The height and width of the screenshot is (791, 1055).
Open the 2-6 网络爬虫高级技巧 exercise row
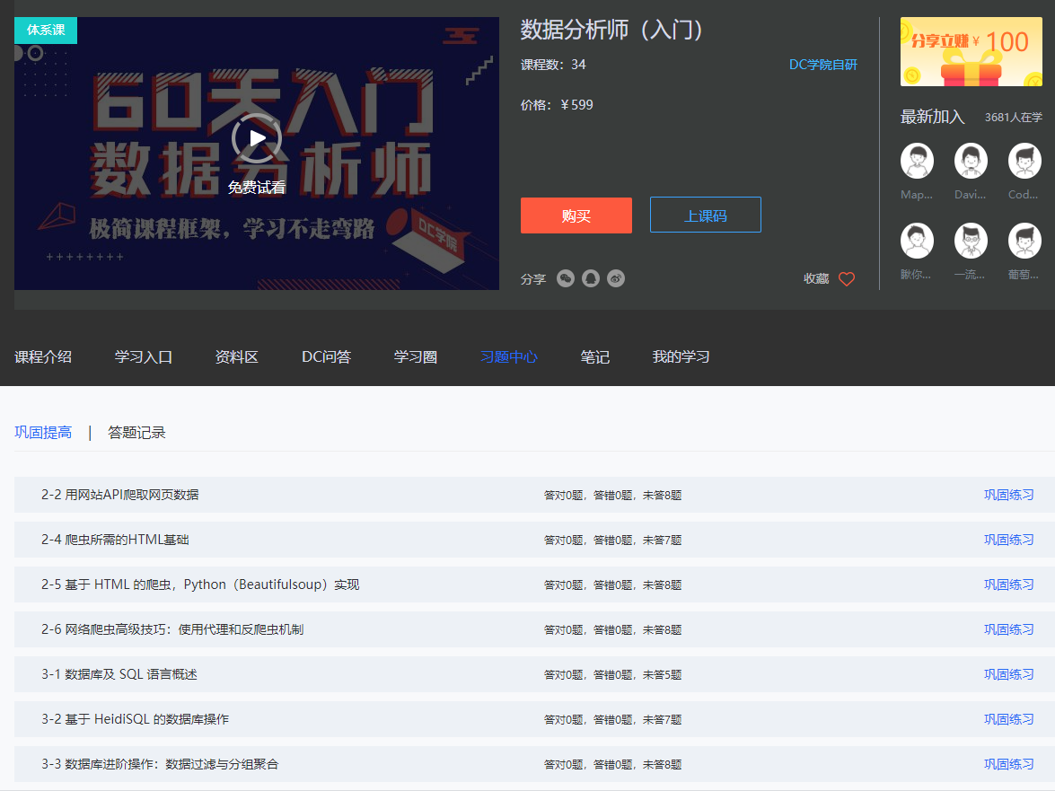click(x=172, y=629)
